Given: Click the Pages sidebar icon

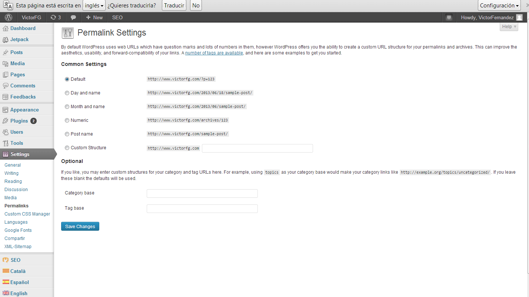Looking at the screenshot, I should pyautogui.click(x=6, y=75).
